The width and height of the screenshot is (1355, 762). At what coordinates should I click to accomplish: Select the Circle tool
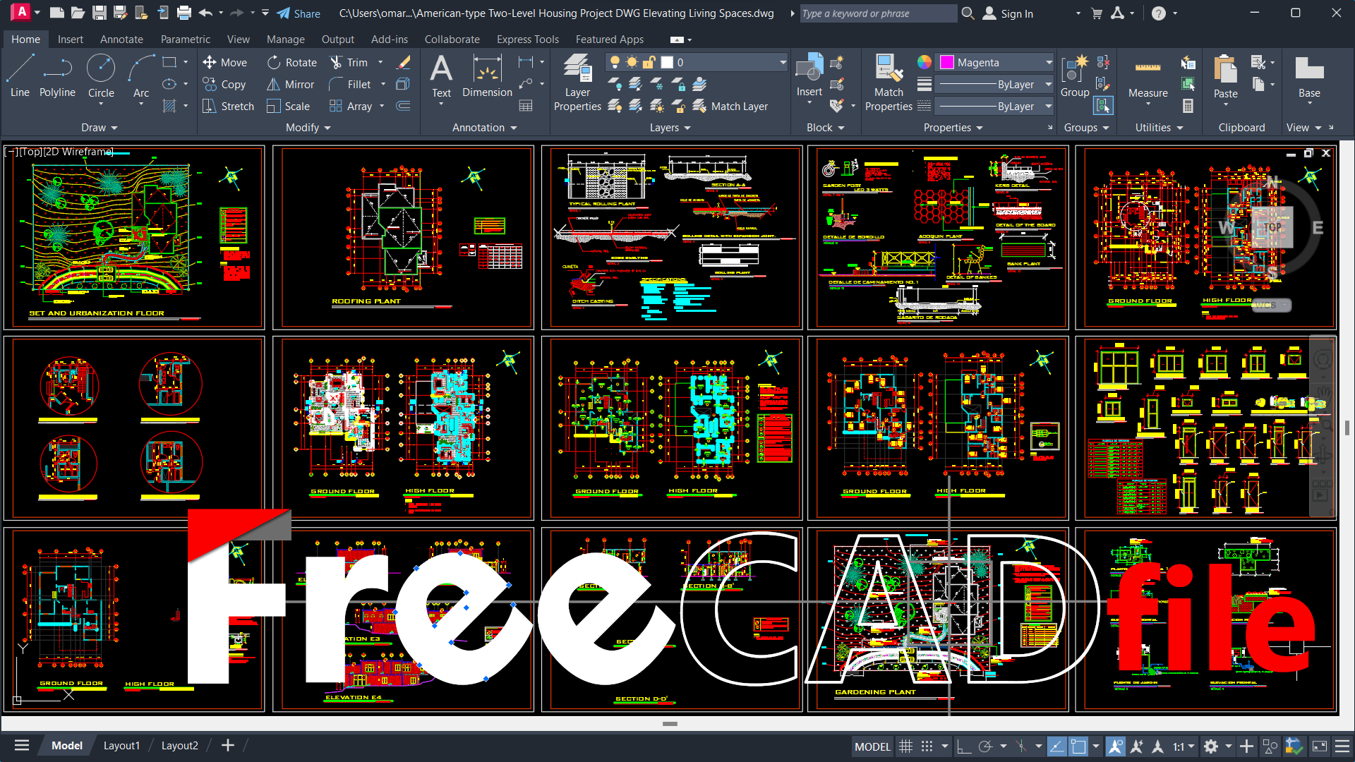(x=101, y=76)
